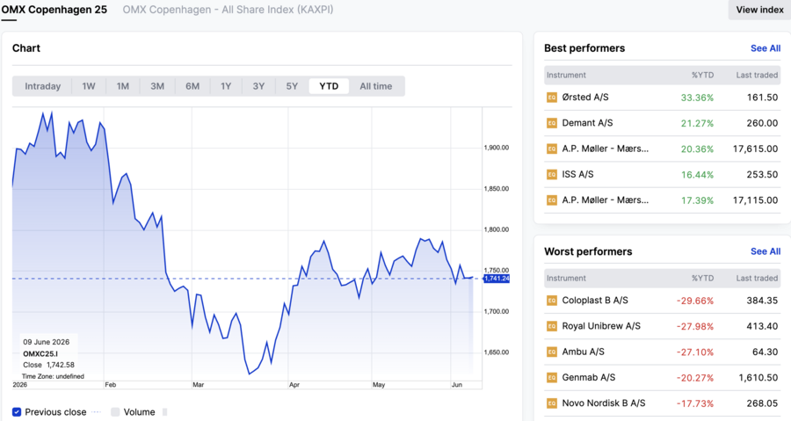Click Last traded header in Worst performers
The height and width of the screenshot is (421, 791).
pyautogui.click(x=757, y=279)
